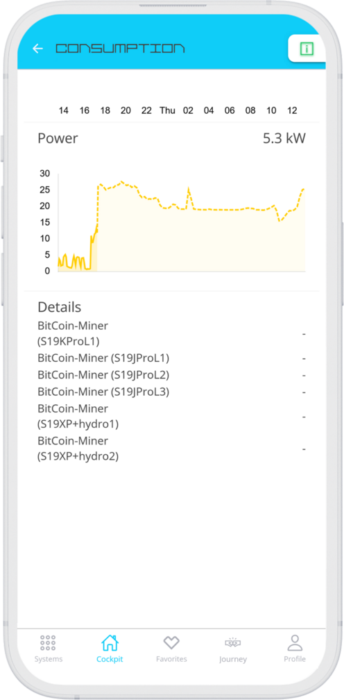Select BitCoin-Miner (S19JProL1) entry
The image size is (344, 700).
(x=171, y=358)
